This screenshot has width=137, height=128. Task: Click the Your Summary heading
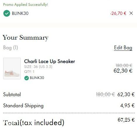tap(25, 38)
